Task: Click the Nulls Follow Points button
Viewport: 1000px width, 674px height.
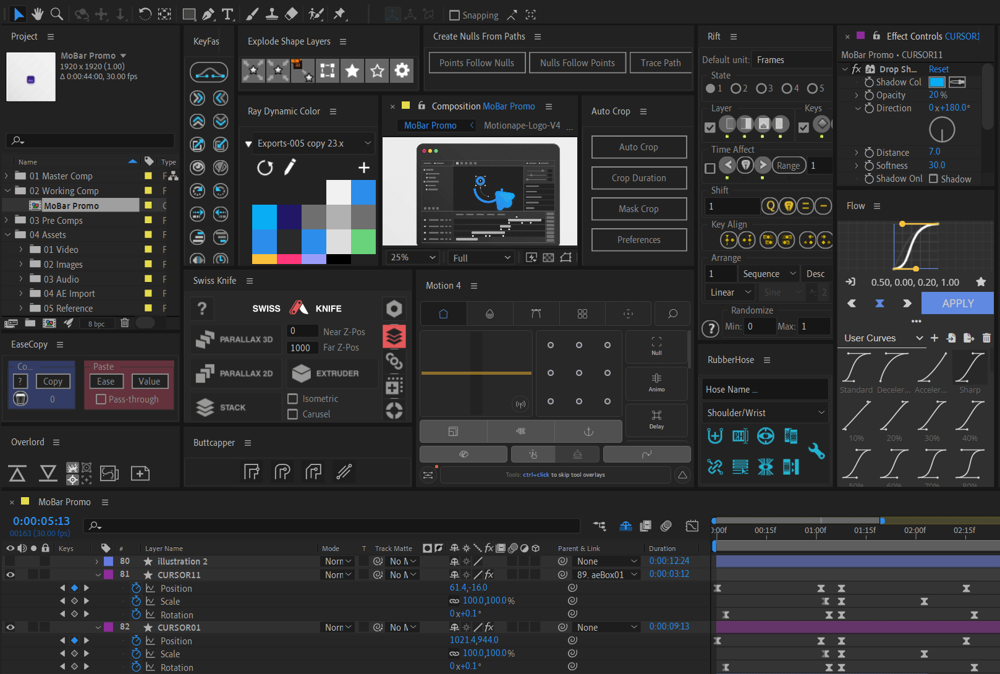Action: (x=577, y=63)
